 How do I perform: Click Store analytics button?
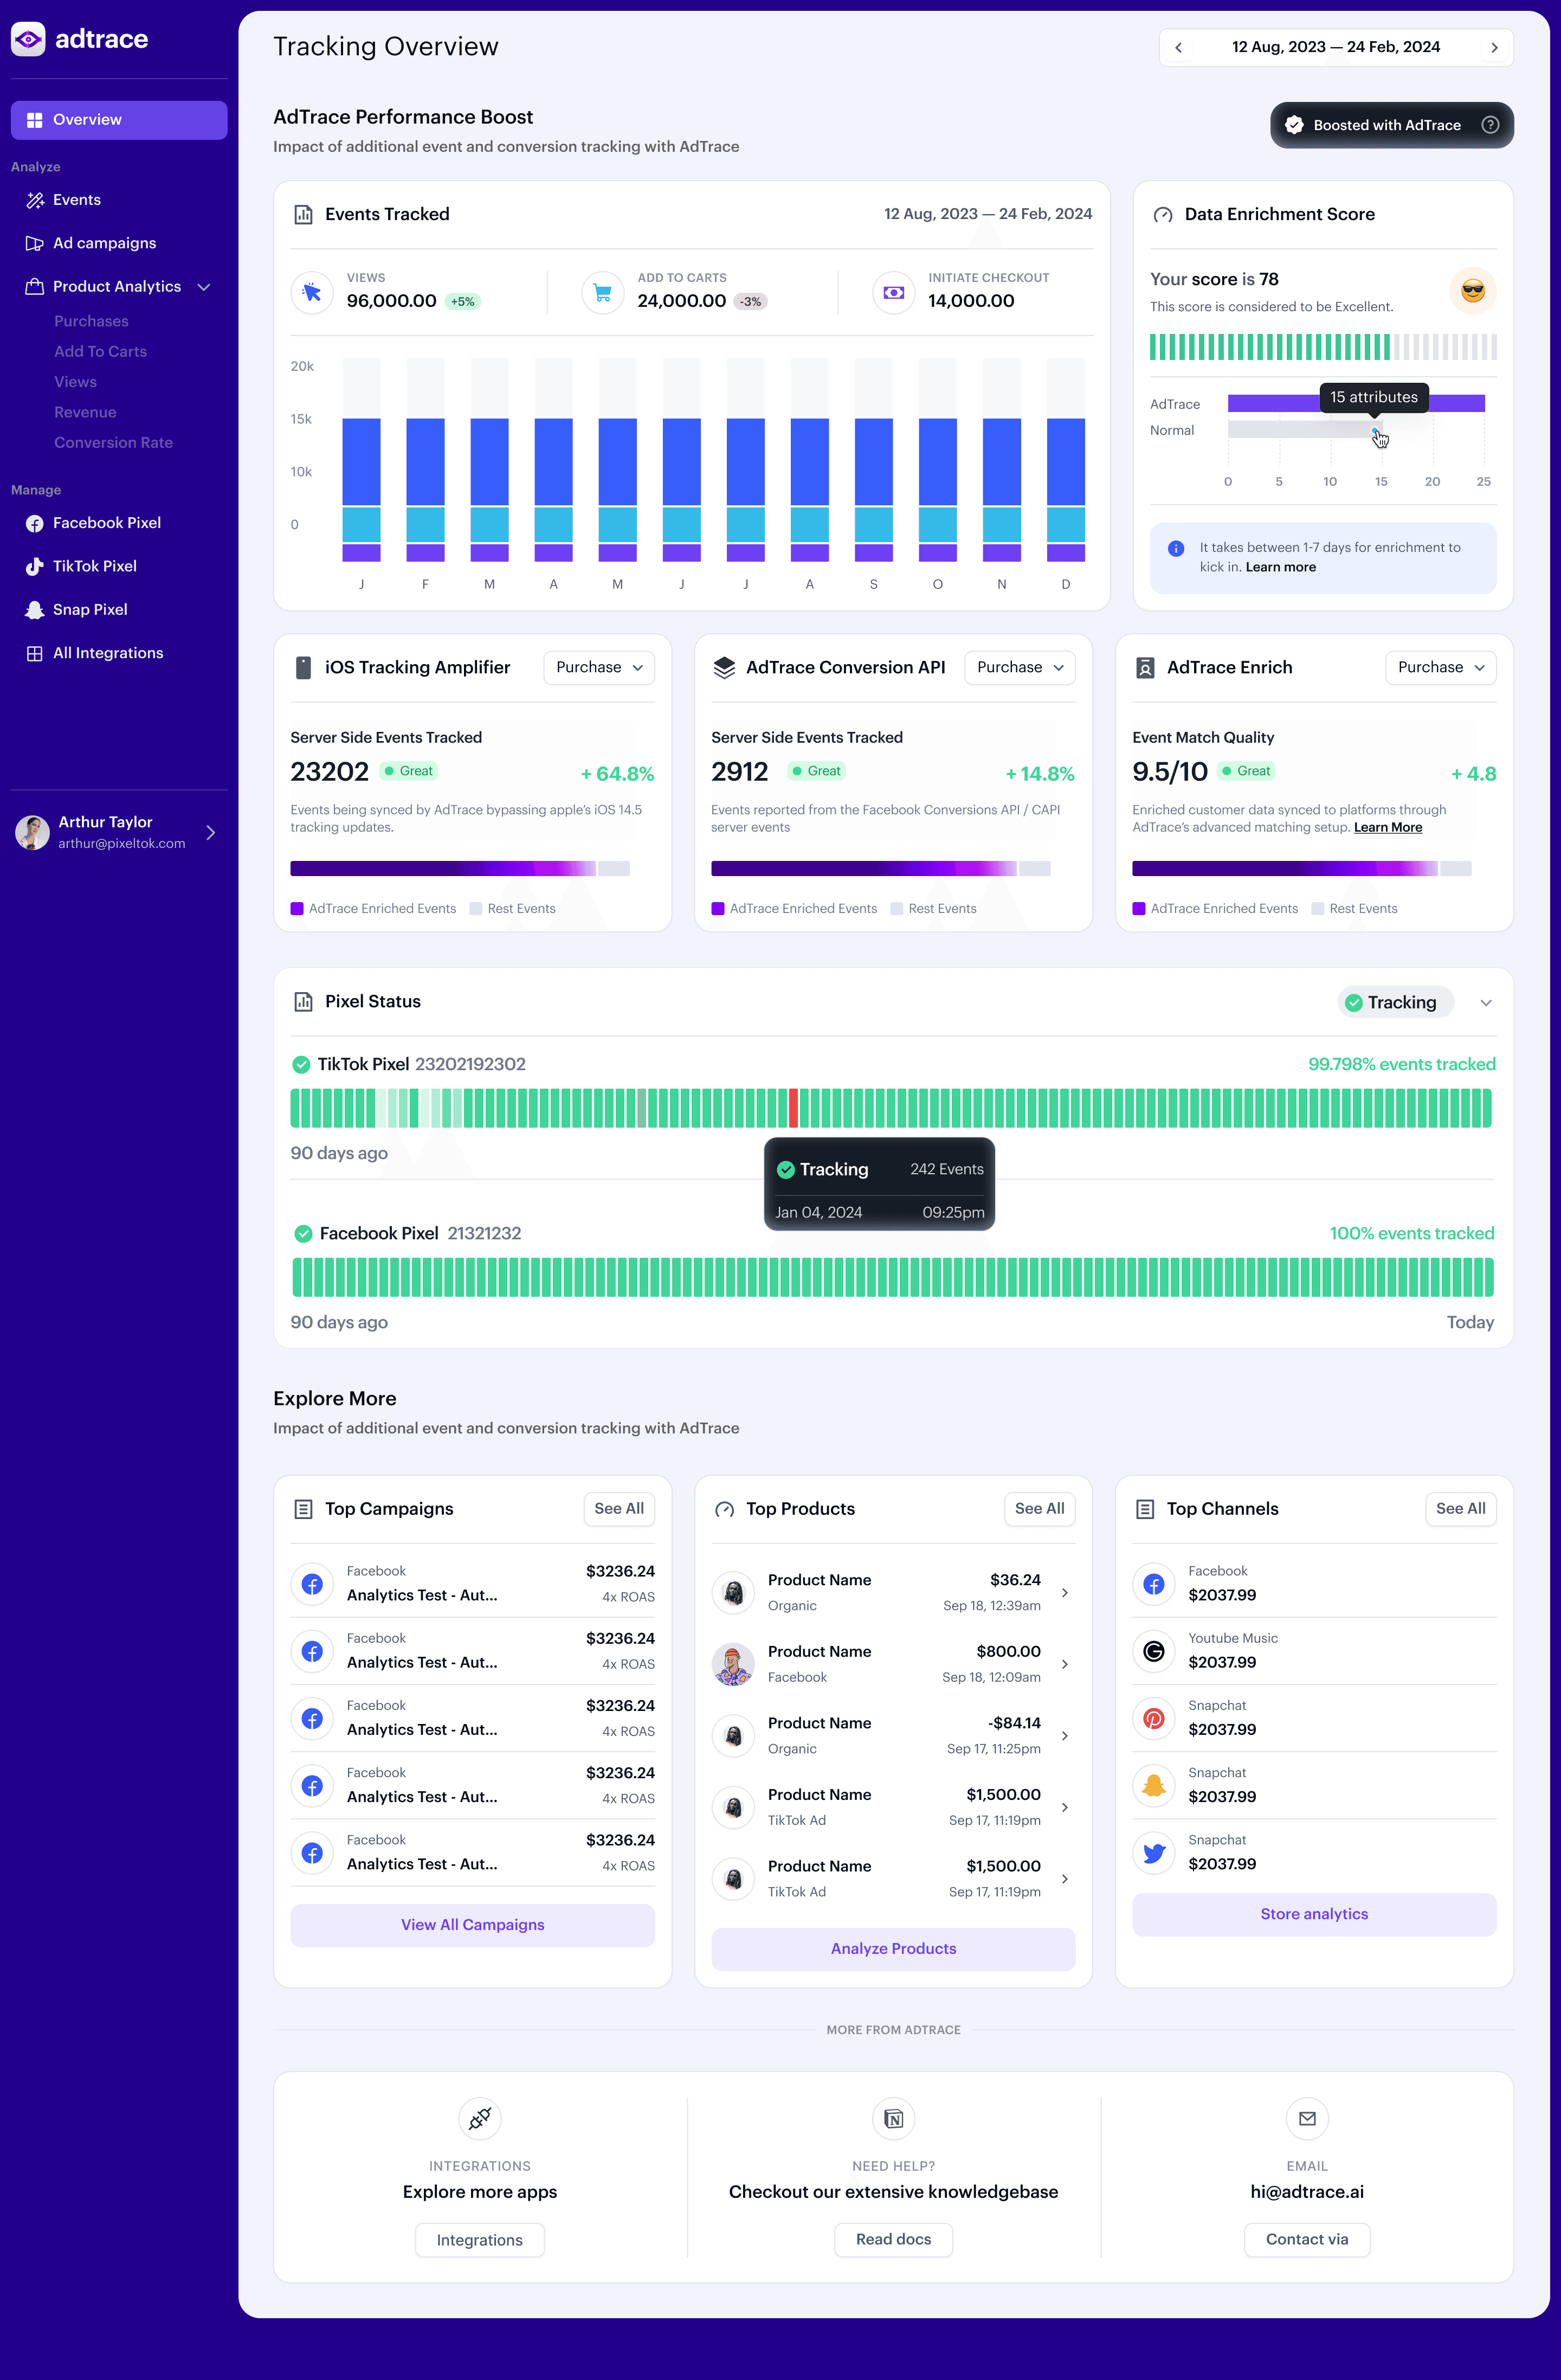pyautogui.click(x=1314, y=1913)
